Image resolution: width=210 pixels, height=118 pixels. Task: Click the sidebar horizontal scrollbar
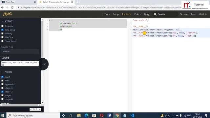(20, 105)
